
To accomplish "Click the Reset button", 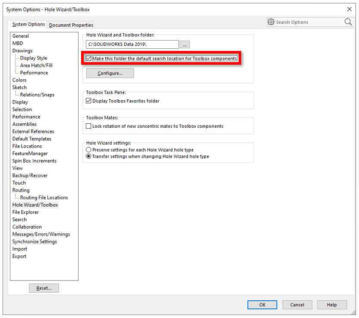I will tap(44, 288).
